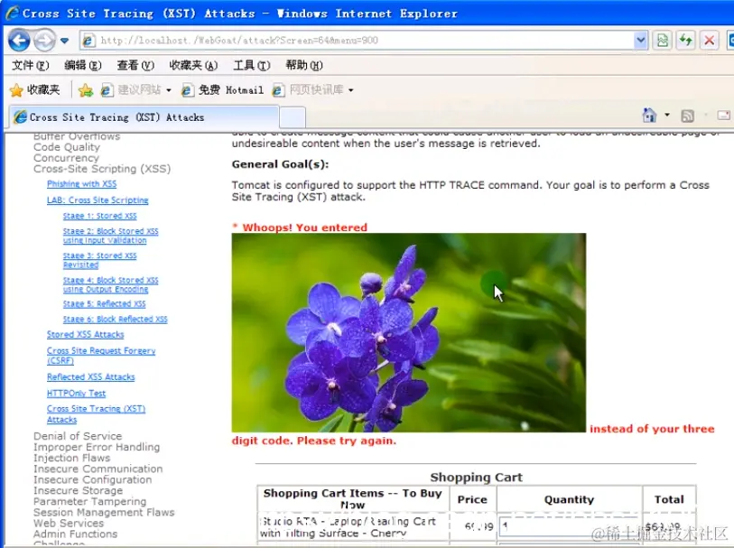Open Stage 1: Stored XSS
This screenshot has width=734, height=548.
pyautogui.click(x=99, y=216)
